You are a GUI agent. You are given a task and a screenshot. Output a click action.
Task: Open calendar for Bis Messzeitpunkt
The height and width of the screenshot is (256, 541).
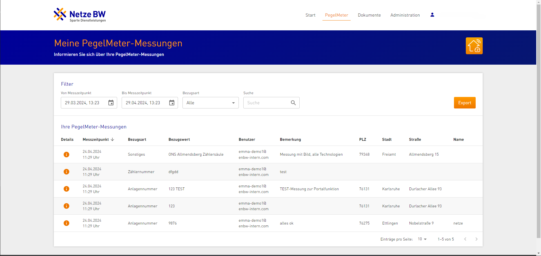pos(172,103)
